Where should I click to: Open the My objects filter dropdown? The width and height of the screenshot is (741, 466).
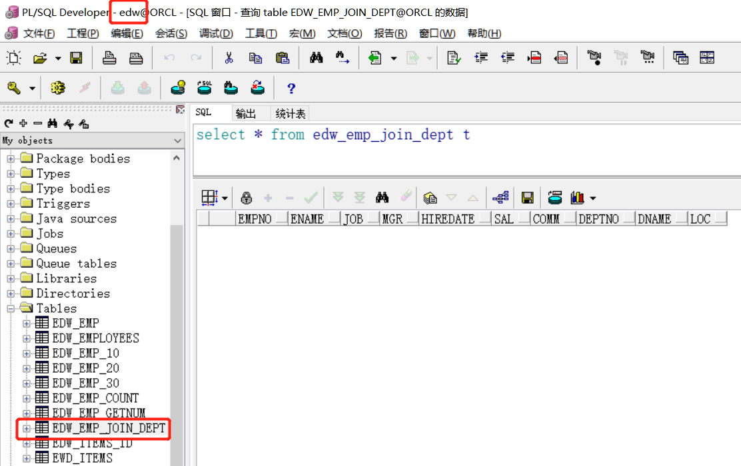178,140
